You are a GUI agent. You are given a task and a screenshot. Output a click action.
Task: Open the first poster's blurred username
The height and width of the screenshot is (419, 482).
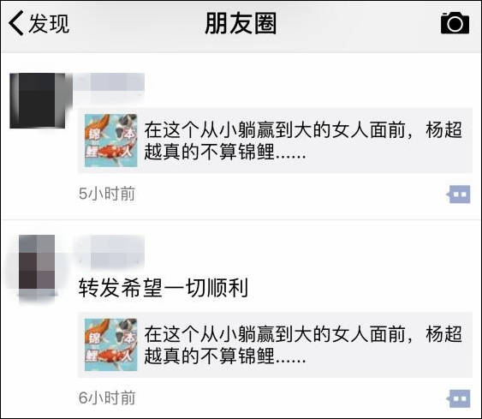(x=109, y=82)
